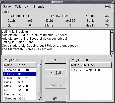Open the window menu icon in title bar
Viewport: 115px width, 103px height.
coord(2,2)
